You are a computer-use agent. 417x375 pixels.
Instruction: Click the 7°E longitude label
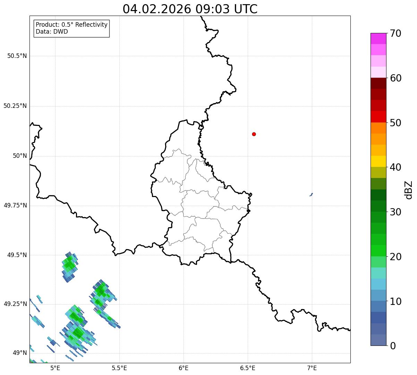[x=312, y=368]
